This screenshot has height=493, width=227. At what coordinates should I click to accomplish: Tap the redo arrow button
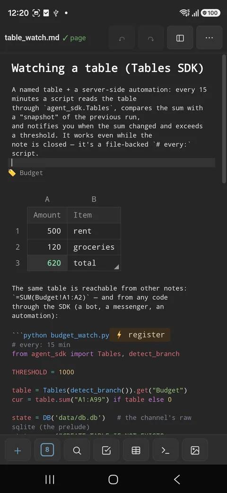point(151,38)
